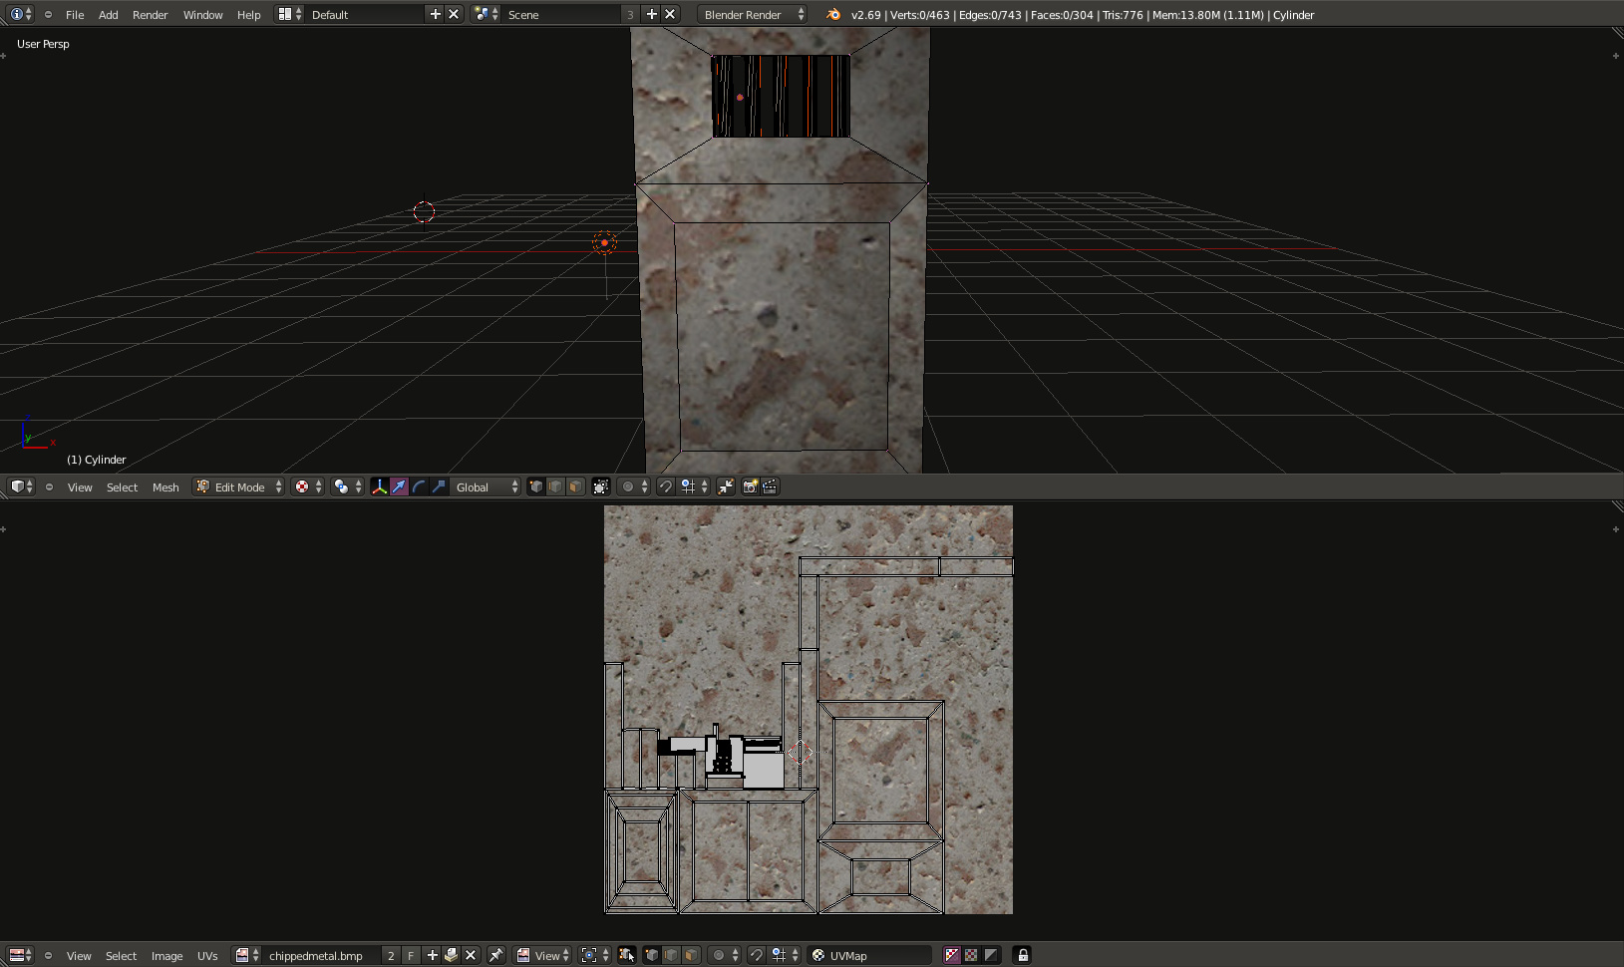Toggle fake user F for chippedmetal.bmp

[x=410, y=955]
